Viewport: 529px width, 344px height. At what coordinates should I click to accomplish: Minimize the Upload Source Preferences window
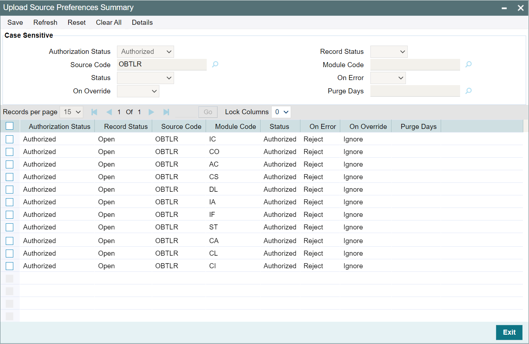click(504, 8)
